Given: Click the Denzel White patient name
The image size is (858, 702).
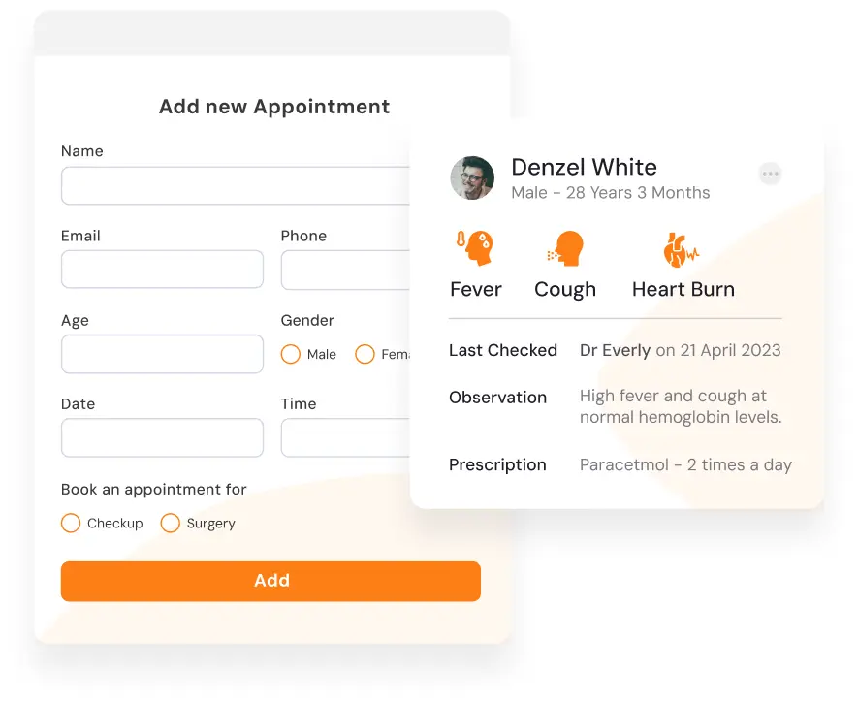Looking at the screenshot, I should (x=584, y=167).
